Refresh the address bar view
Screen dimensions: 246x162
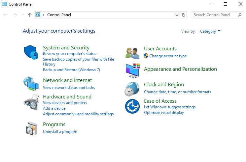pos(184,15)
